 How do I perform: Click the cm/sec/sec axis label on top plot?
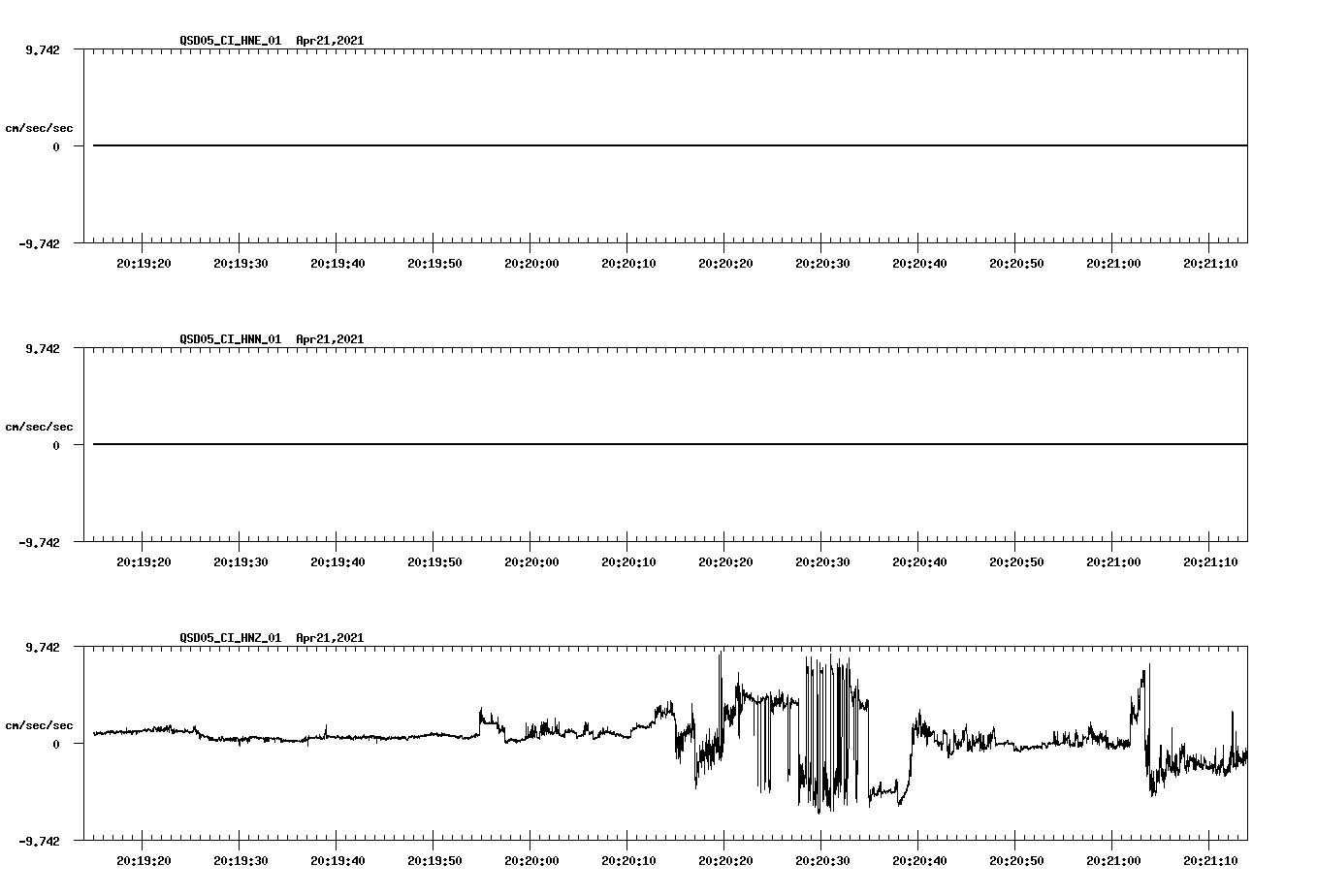[x=40, y=126]
